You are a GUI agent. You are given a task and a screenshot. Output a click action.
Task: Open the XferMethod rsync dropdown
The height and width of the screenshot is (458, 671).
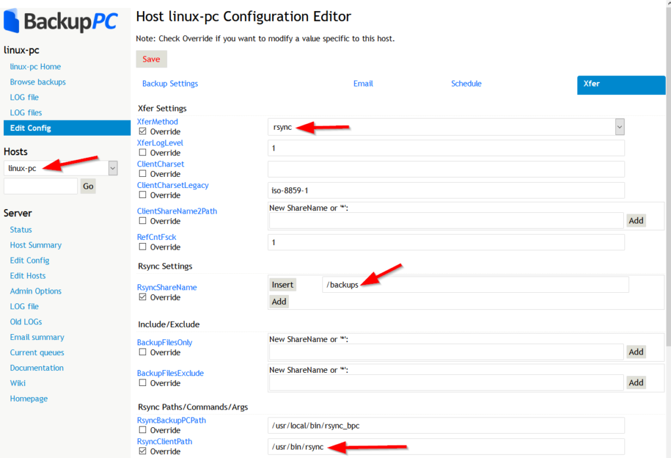point(446,127)
